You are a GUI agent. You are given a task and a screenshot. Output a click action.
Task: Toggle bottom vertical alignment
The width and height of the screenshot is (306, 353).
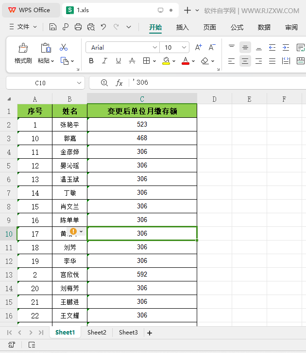coord(258,48)
